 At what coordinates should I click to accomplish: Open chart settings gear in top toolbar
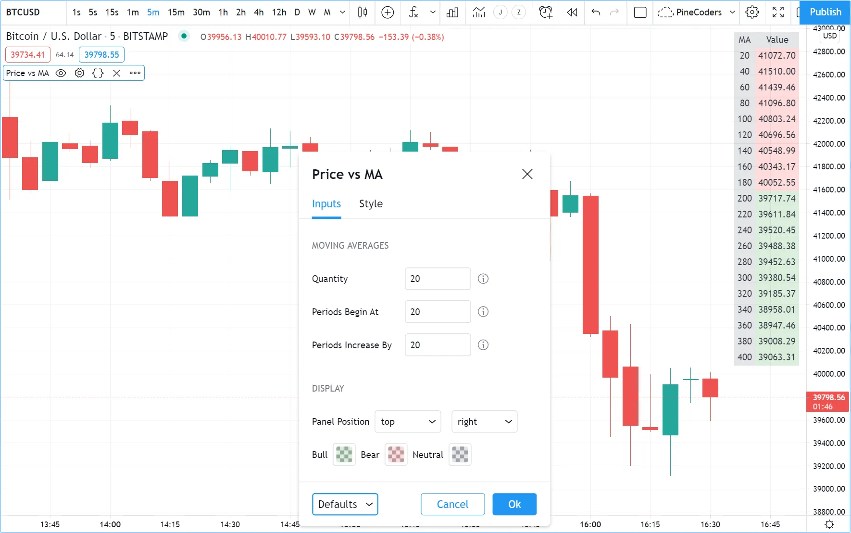(x=752, y=13)
